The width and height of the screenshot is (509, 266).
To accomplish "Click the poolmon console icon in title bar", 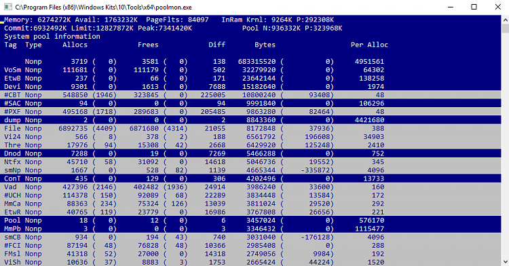I will coord(7,7).
